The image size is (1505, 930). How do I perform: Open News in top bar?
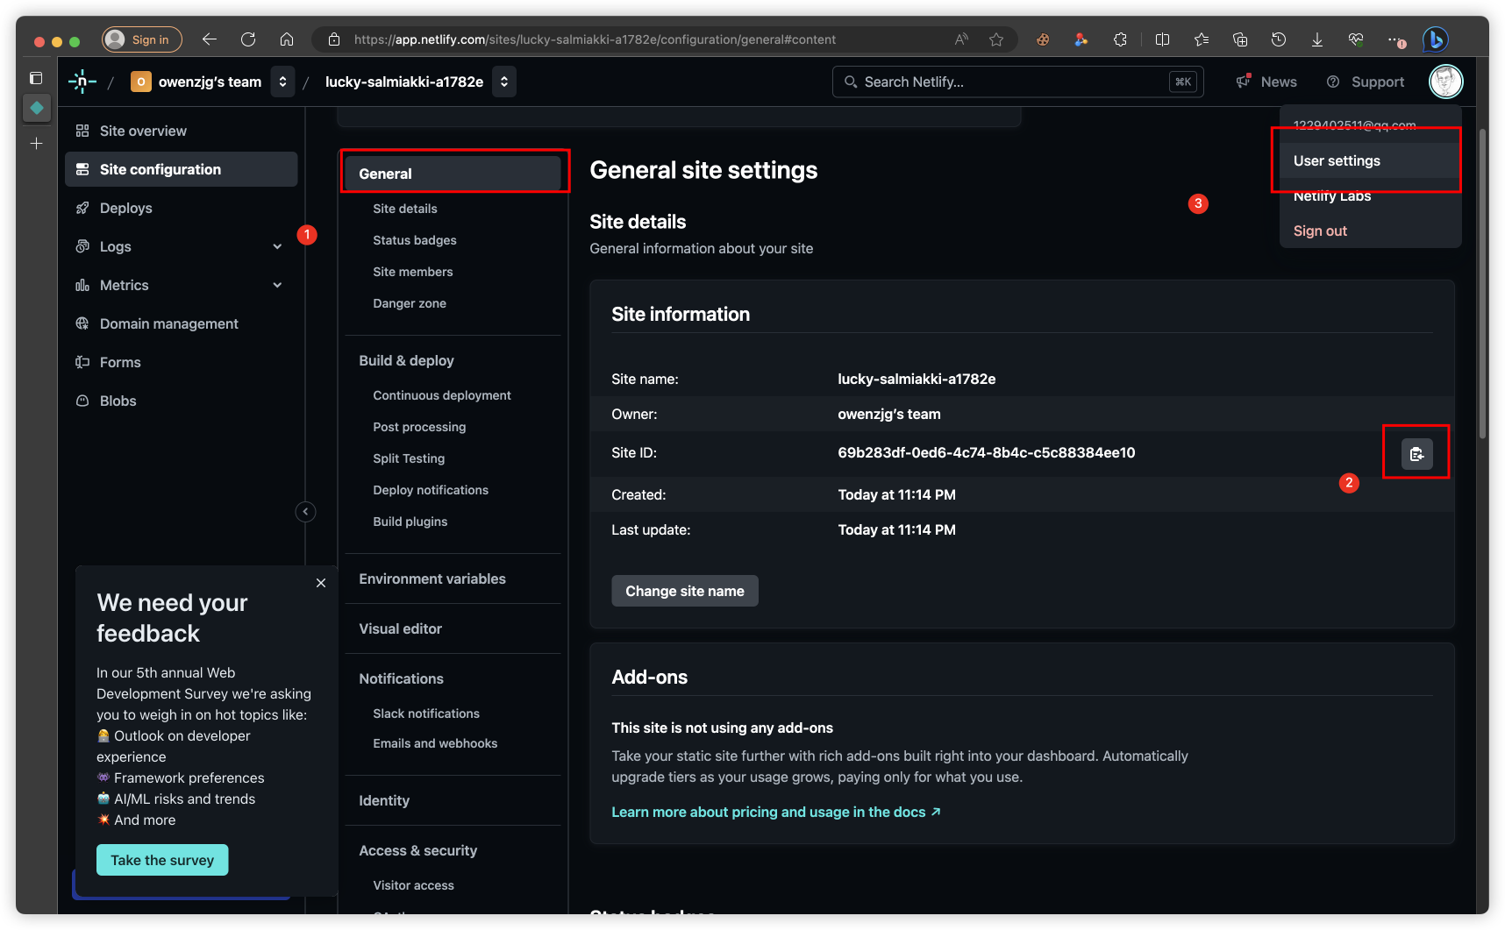(1266, 82)
